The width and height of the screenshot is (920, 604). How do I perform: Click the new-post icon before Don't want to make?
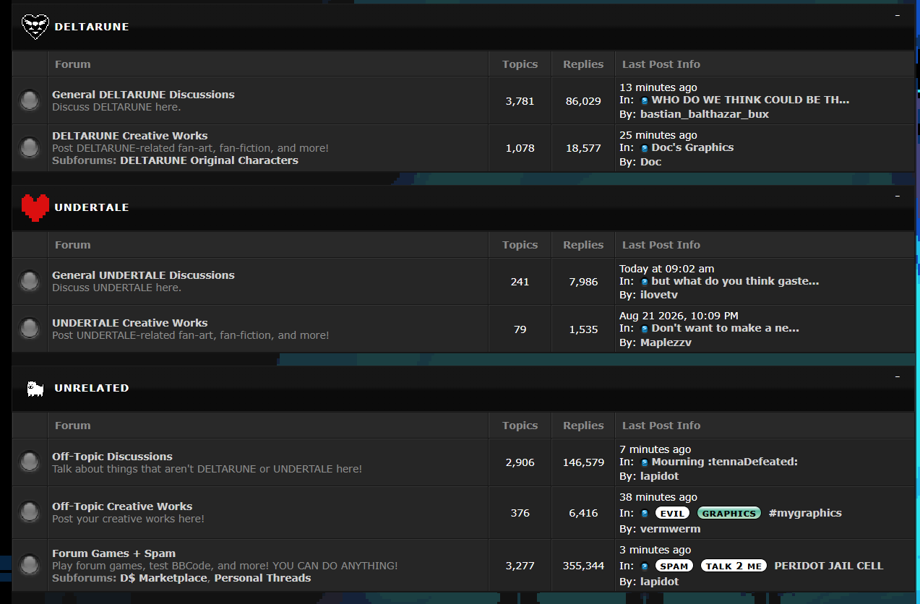click(645, 329)
